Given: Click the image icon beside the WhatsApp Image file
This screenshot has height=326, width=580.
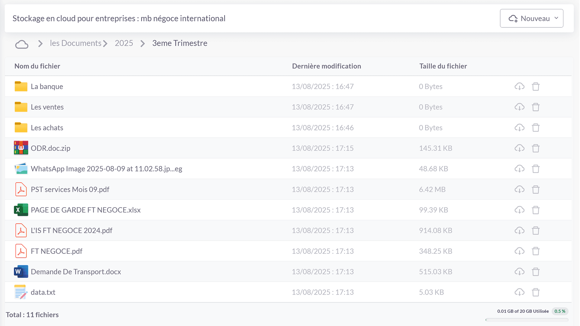Looking at the screenshot, I should (21, 168).
